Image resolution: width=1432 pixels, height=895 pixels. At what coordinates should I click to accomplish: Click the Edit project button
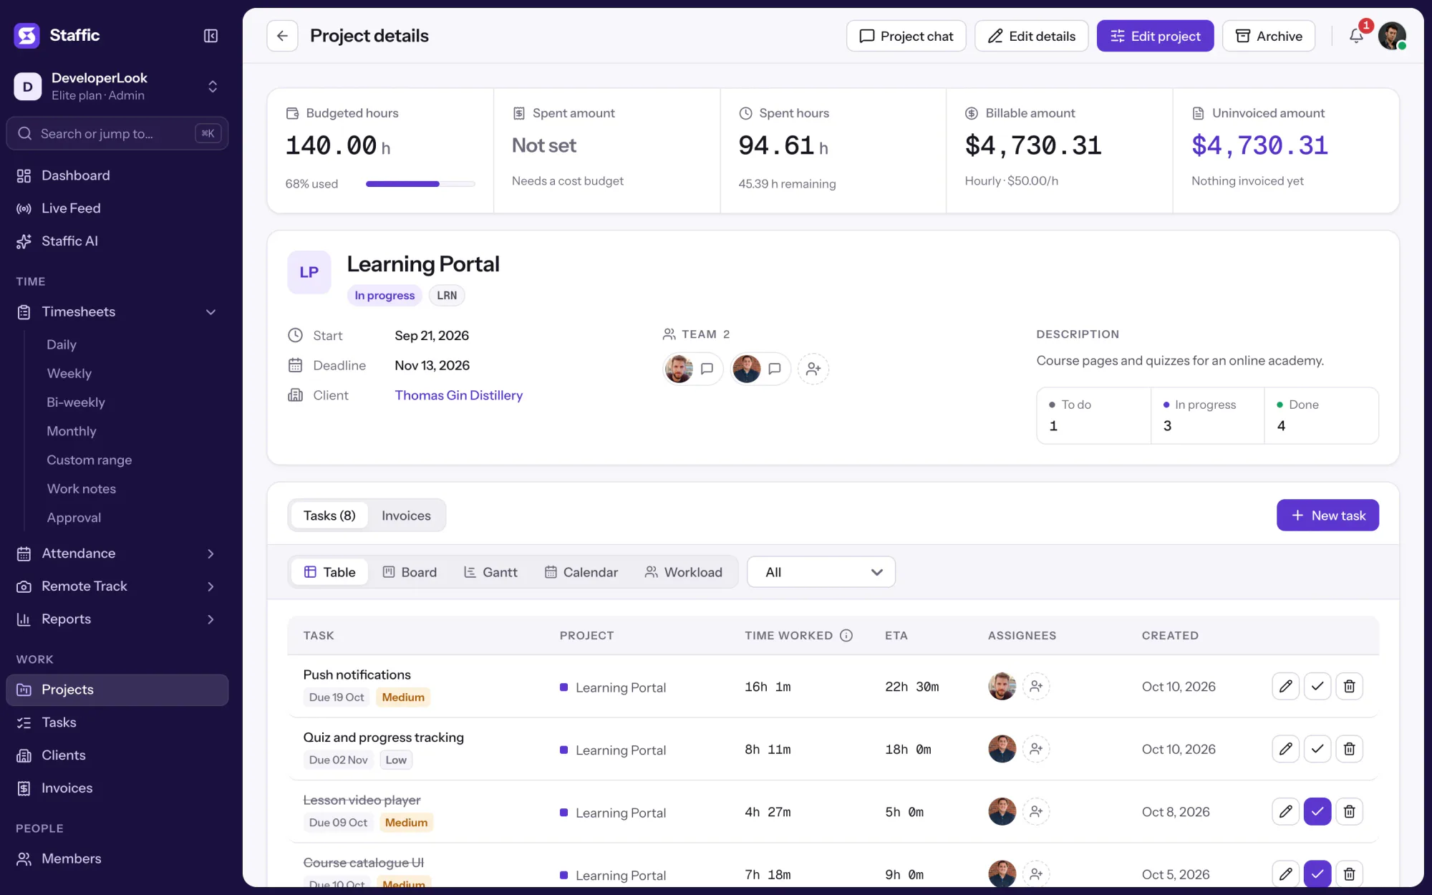click(x=1155, y=36)
